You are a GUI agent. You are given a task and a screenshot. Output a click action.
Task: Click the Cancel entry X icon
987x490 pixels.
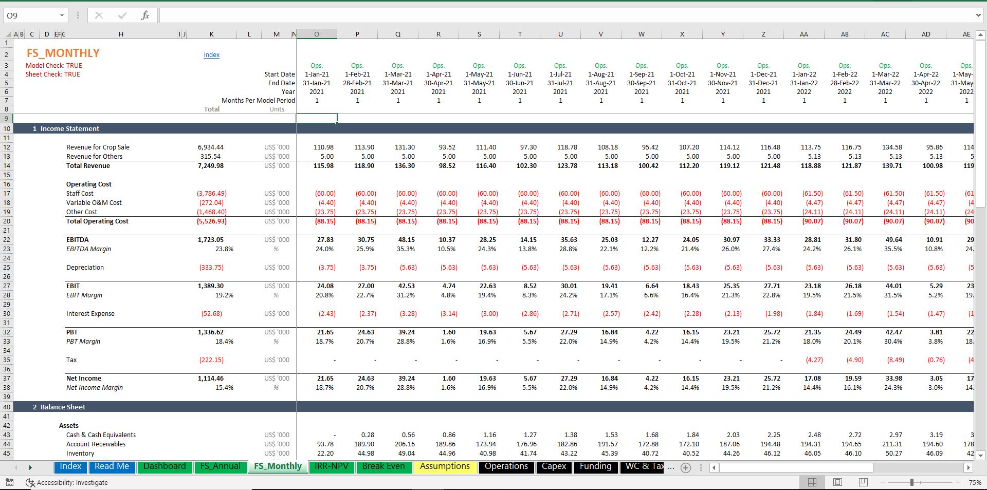click(99, 15)
